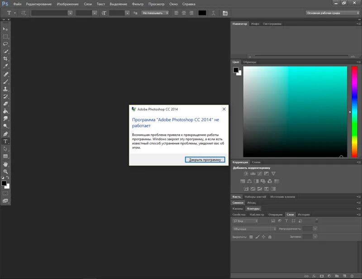Click the 'Закрыть программу' button
Image resolution: width=362 pixels, height=279 pixels.
pyautogui.click(x=205, y=159)
